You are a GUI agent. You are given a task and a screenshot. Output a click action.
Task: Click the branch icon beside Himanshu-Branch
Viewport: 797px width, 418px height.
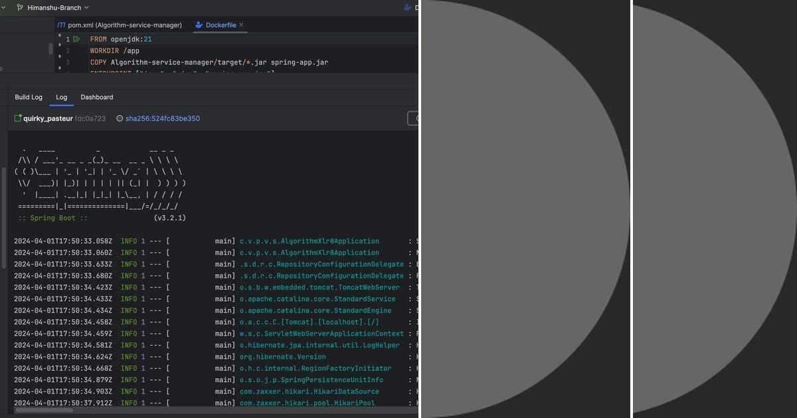tap(20, 7)
